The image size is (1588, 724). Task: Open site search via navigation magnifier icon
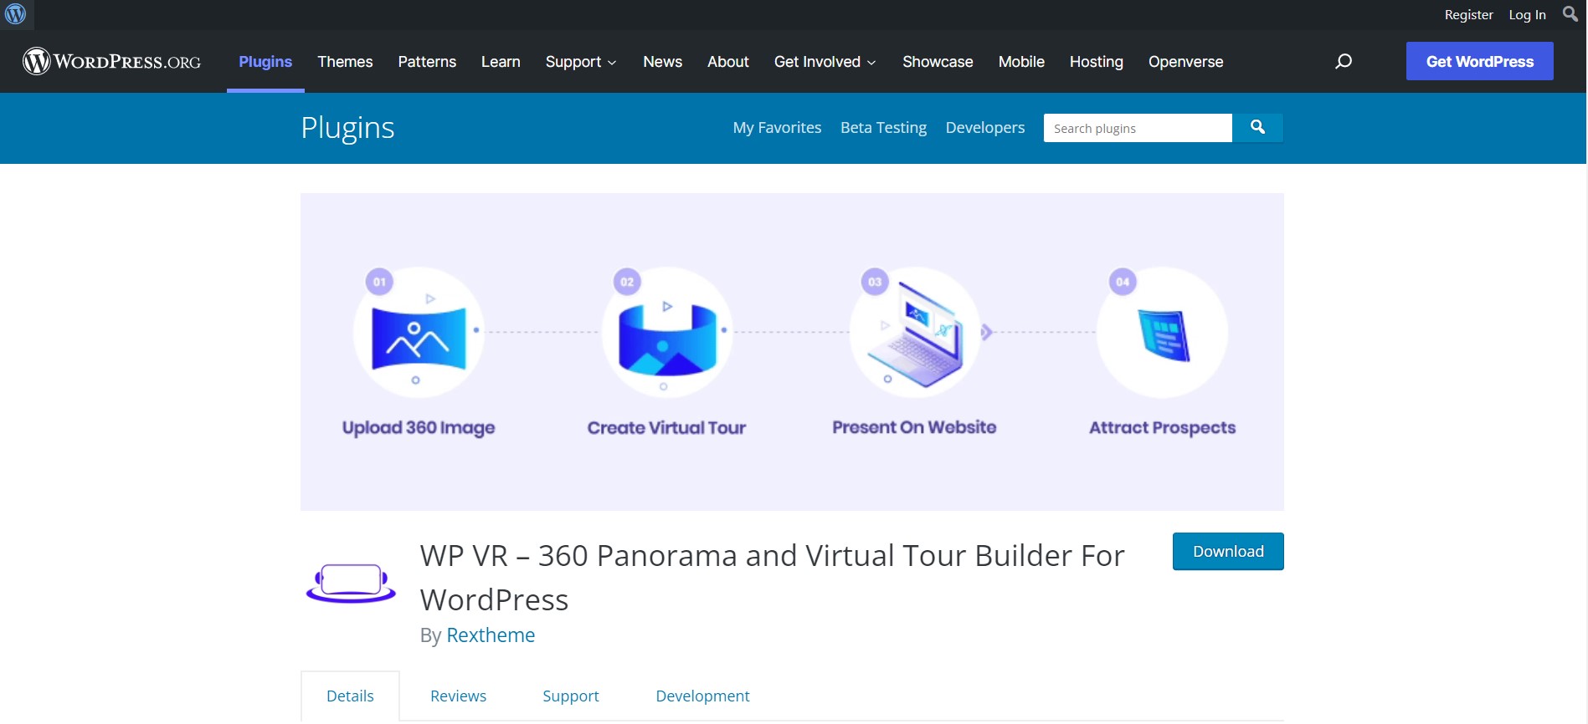tap(1343, 62)
